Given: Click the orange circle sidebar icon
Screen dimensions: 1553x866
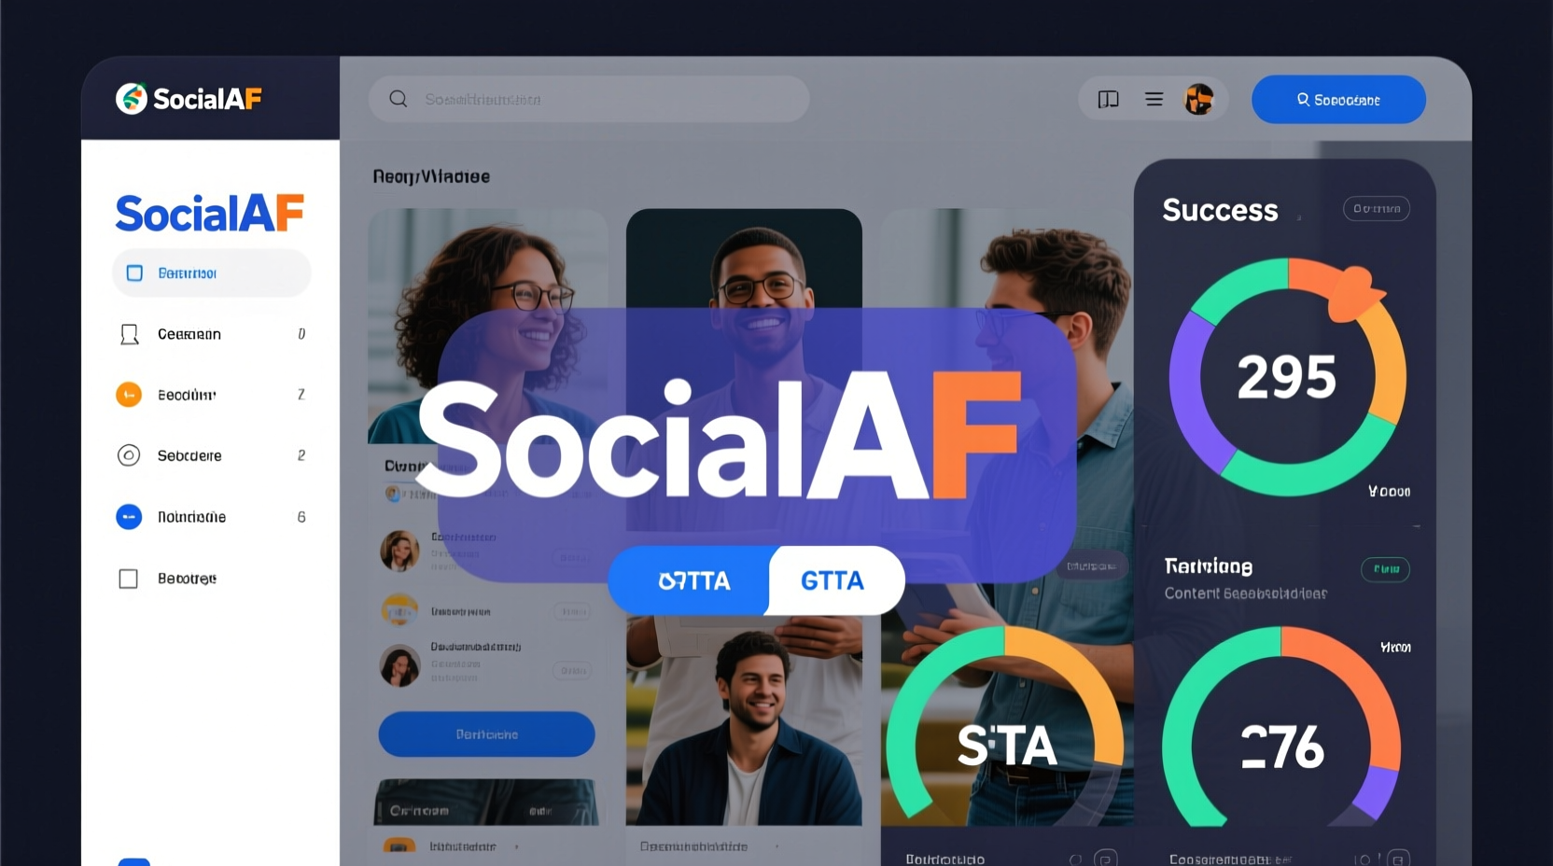Looking at the screenshot, I should (x=129, y=395).
